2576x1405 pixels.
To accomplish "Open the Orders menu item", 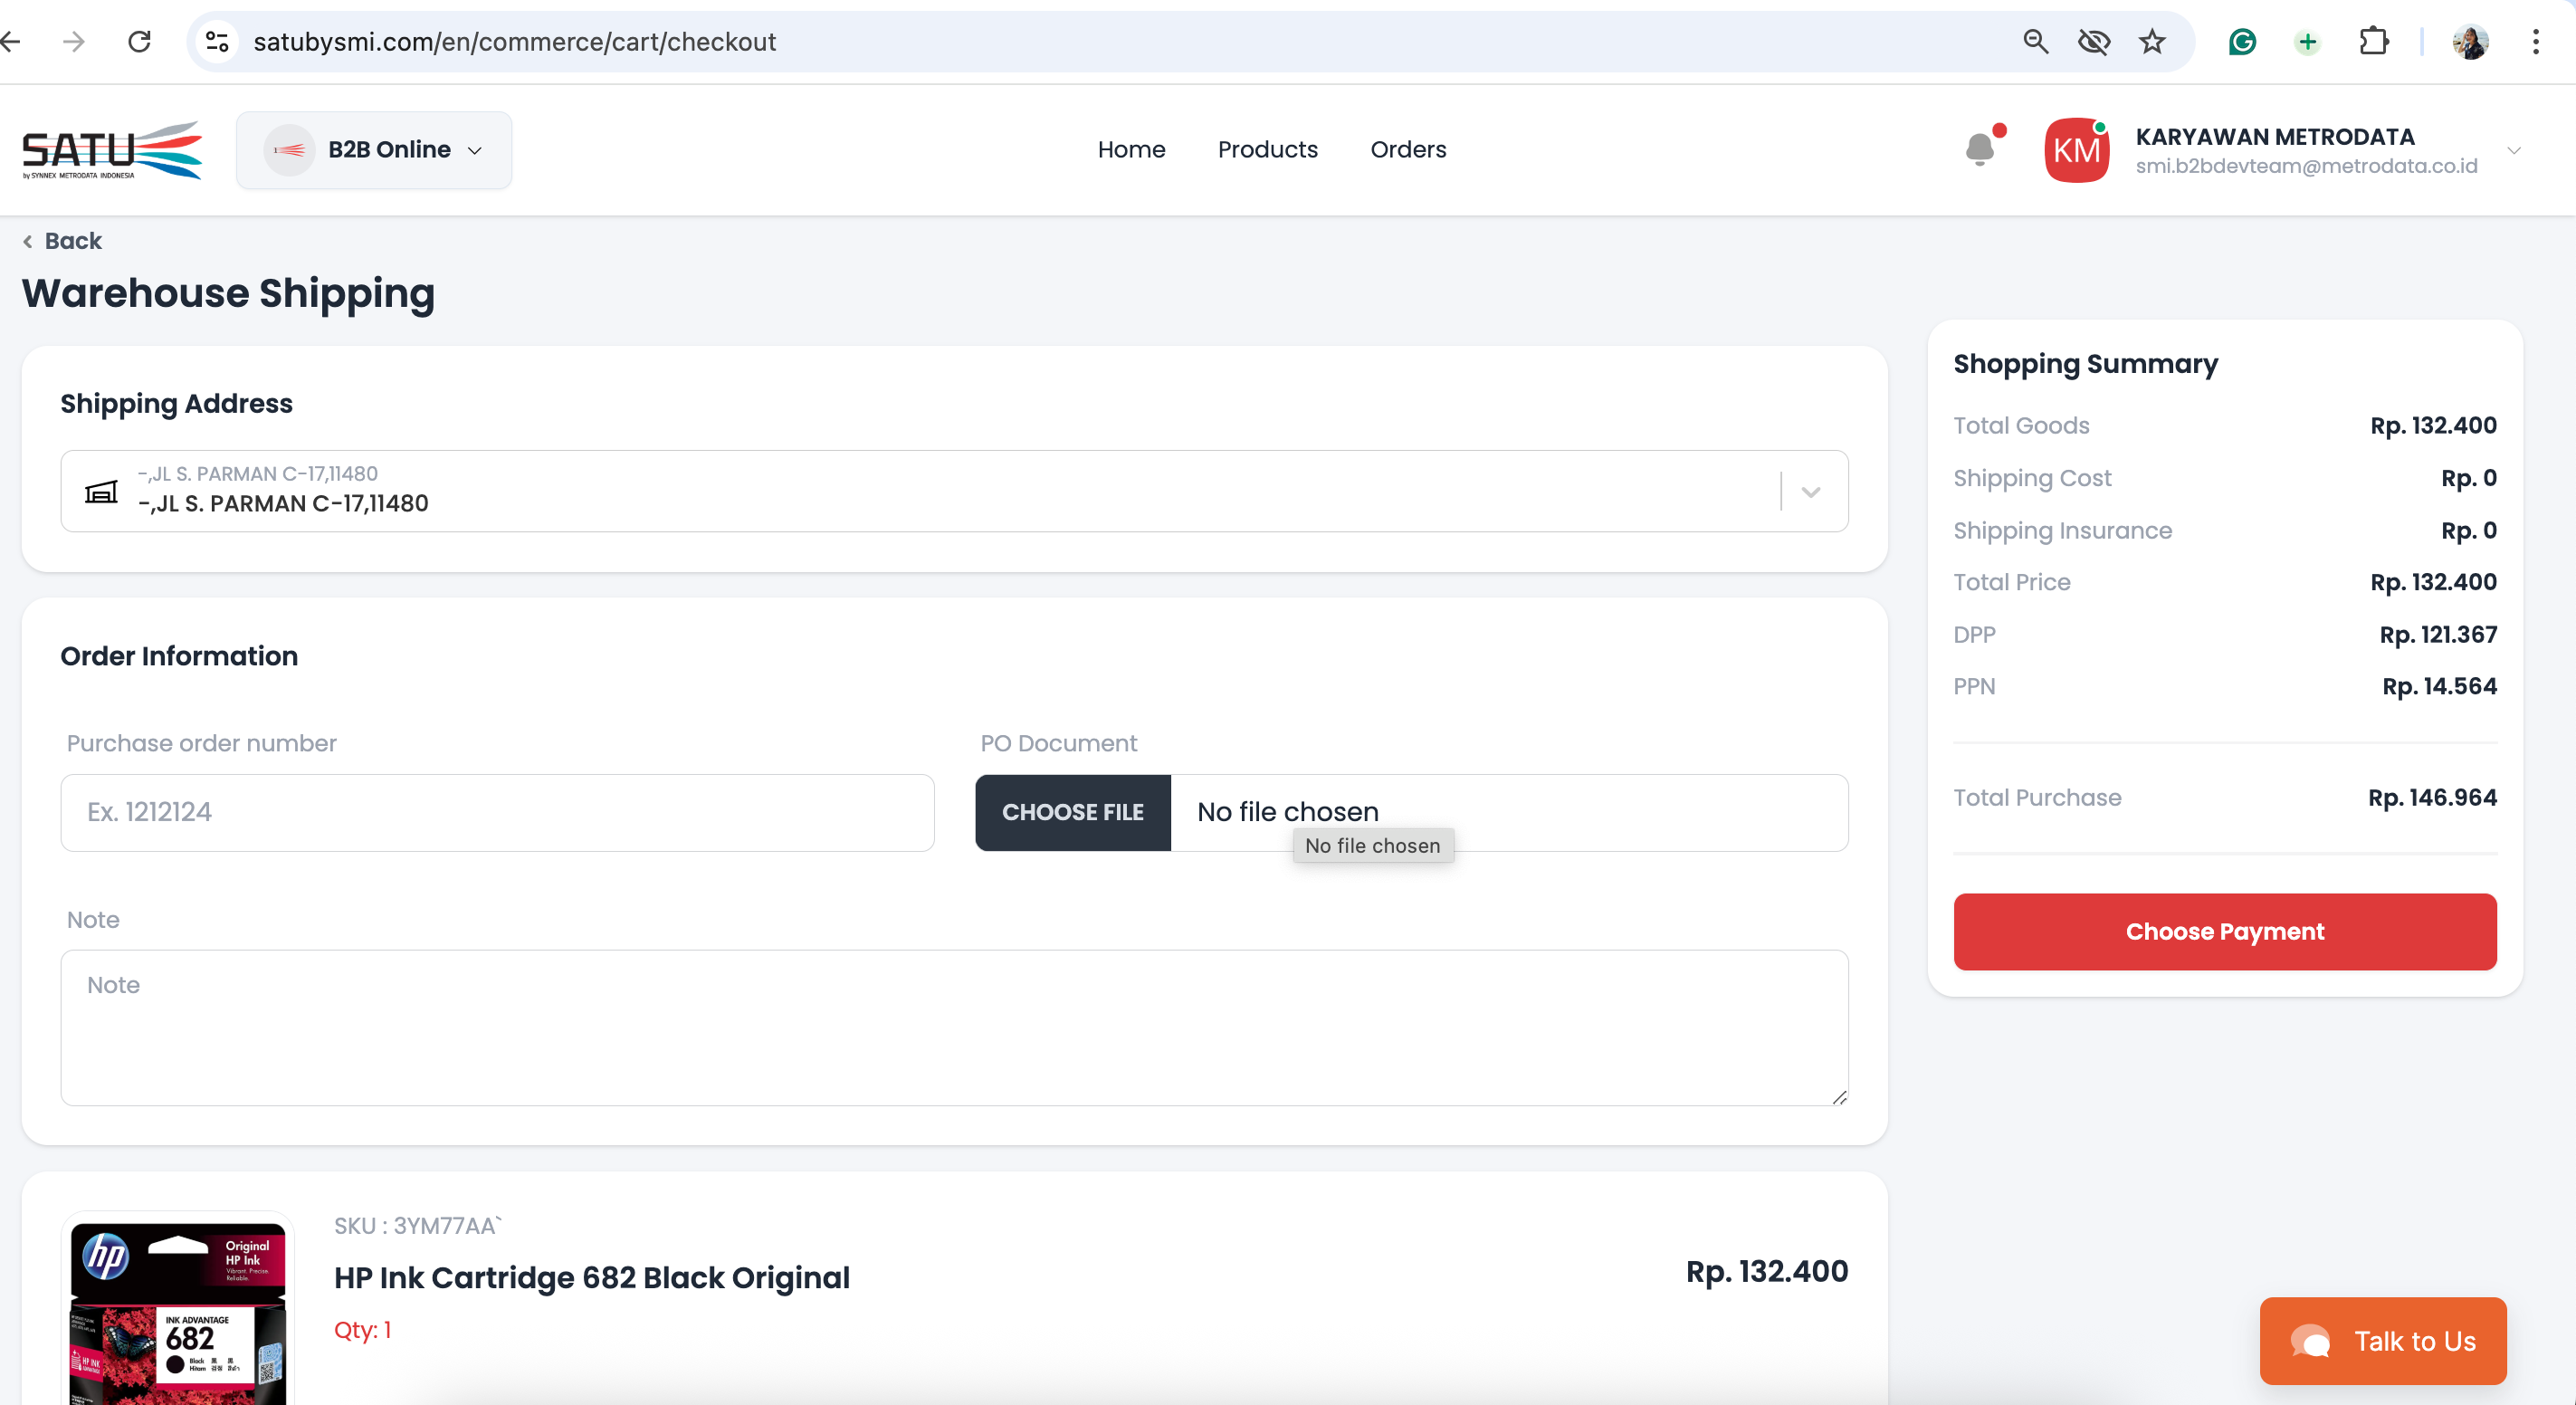I will 1407,150.
